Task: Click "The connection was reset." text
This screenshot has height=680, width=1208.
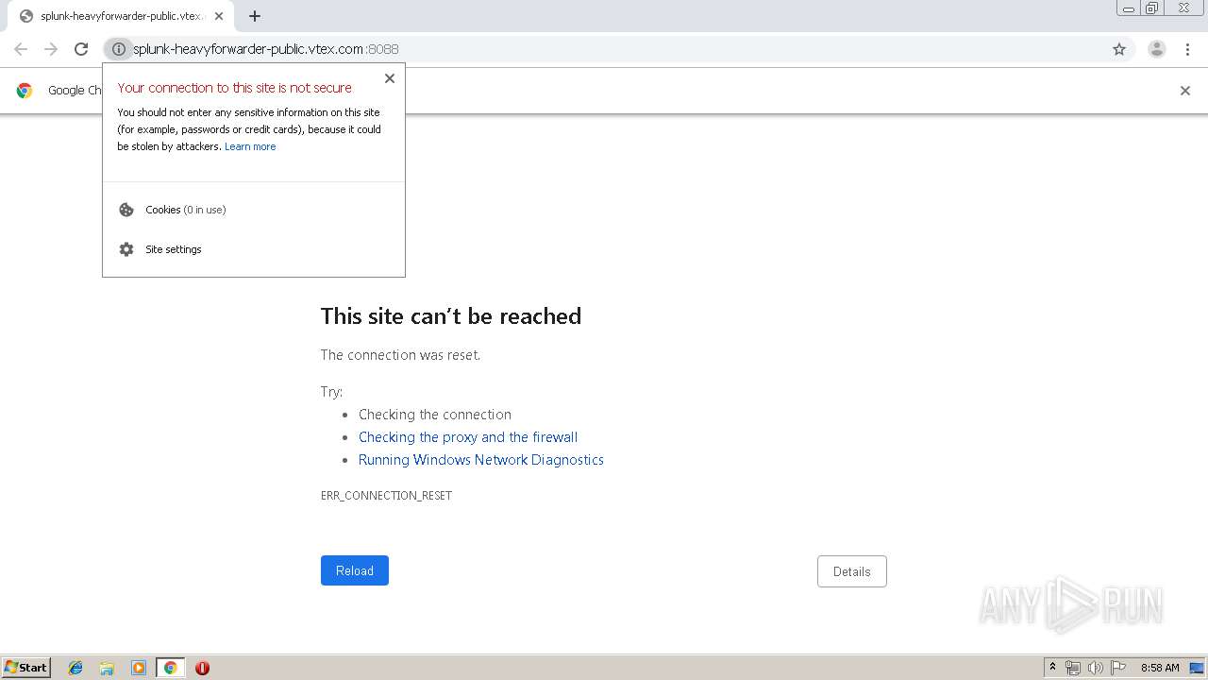Action: (x=400, y=355)
